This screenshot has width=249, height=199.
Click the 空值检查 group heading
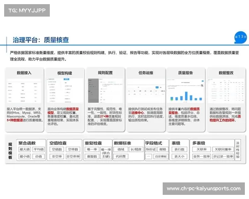click(x=58, y=143)
